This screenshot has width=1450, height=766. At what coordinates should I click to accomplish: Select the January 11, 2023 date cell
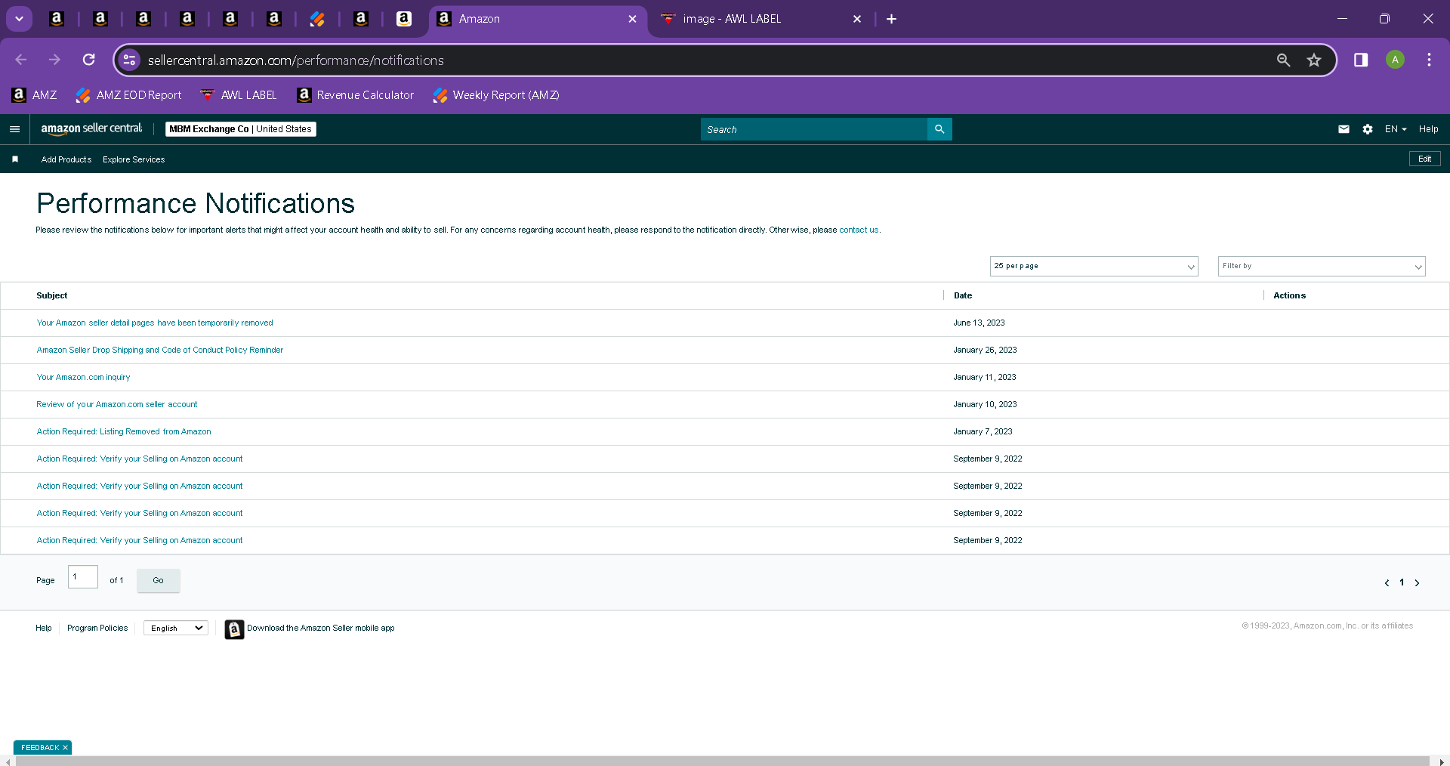(985, 377)
